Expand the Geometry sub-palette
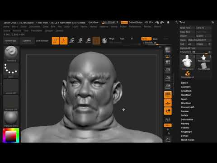This screenshot has height=163, width=217. (186, 87)
